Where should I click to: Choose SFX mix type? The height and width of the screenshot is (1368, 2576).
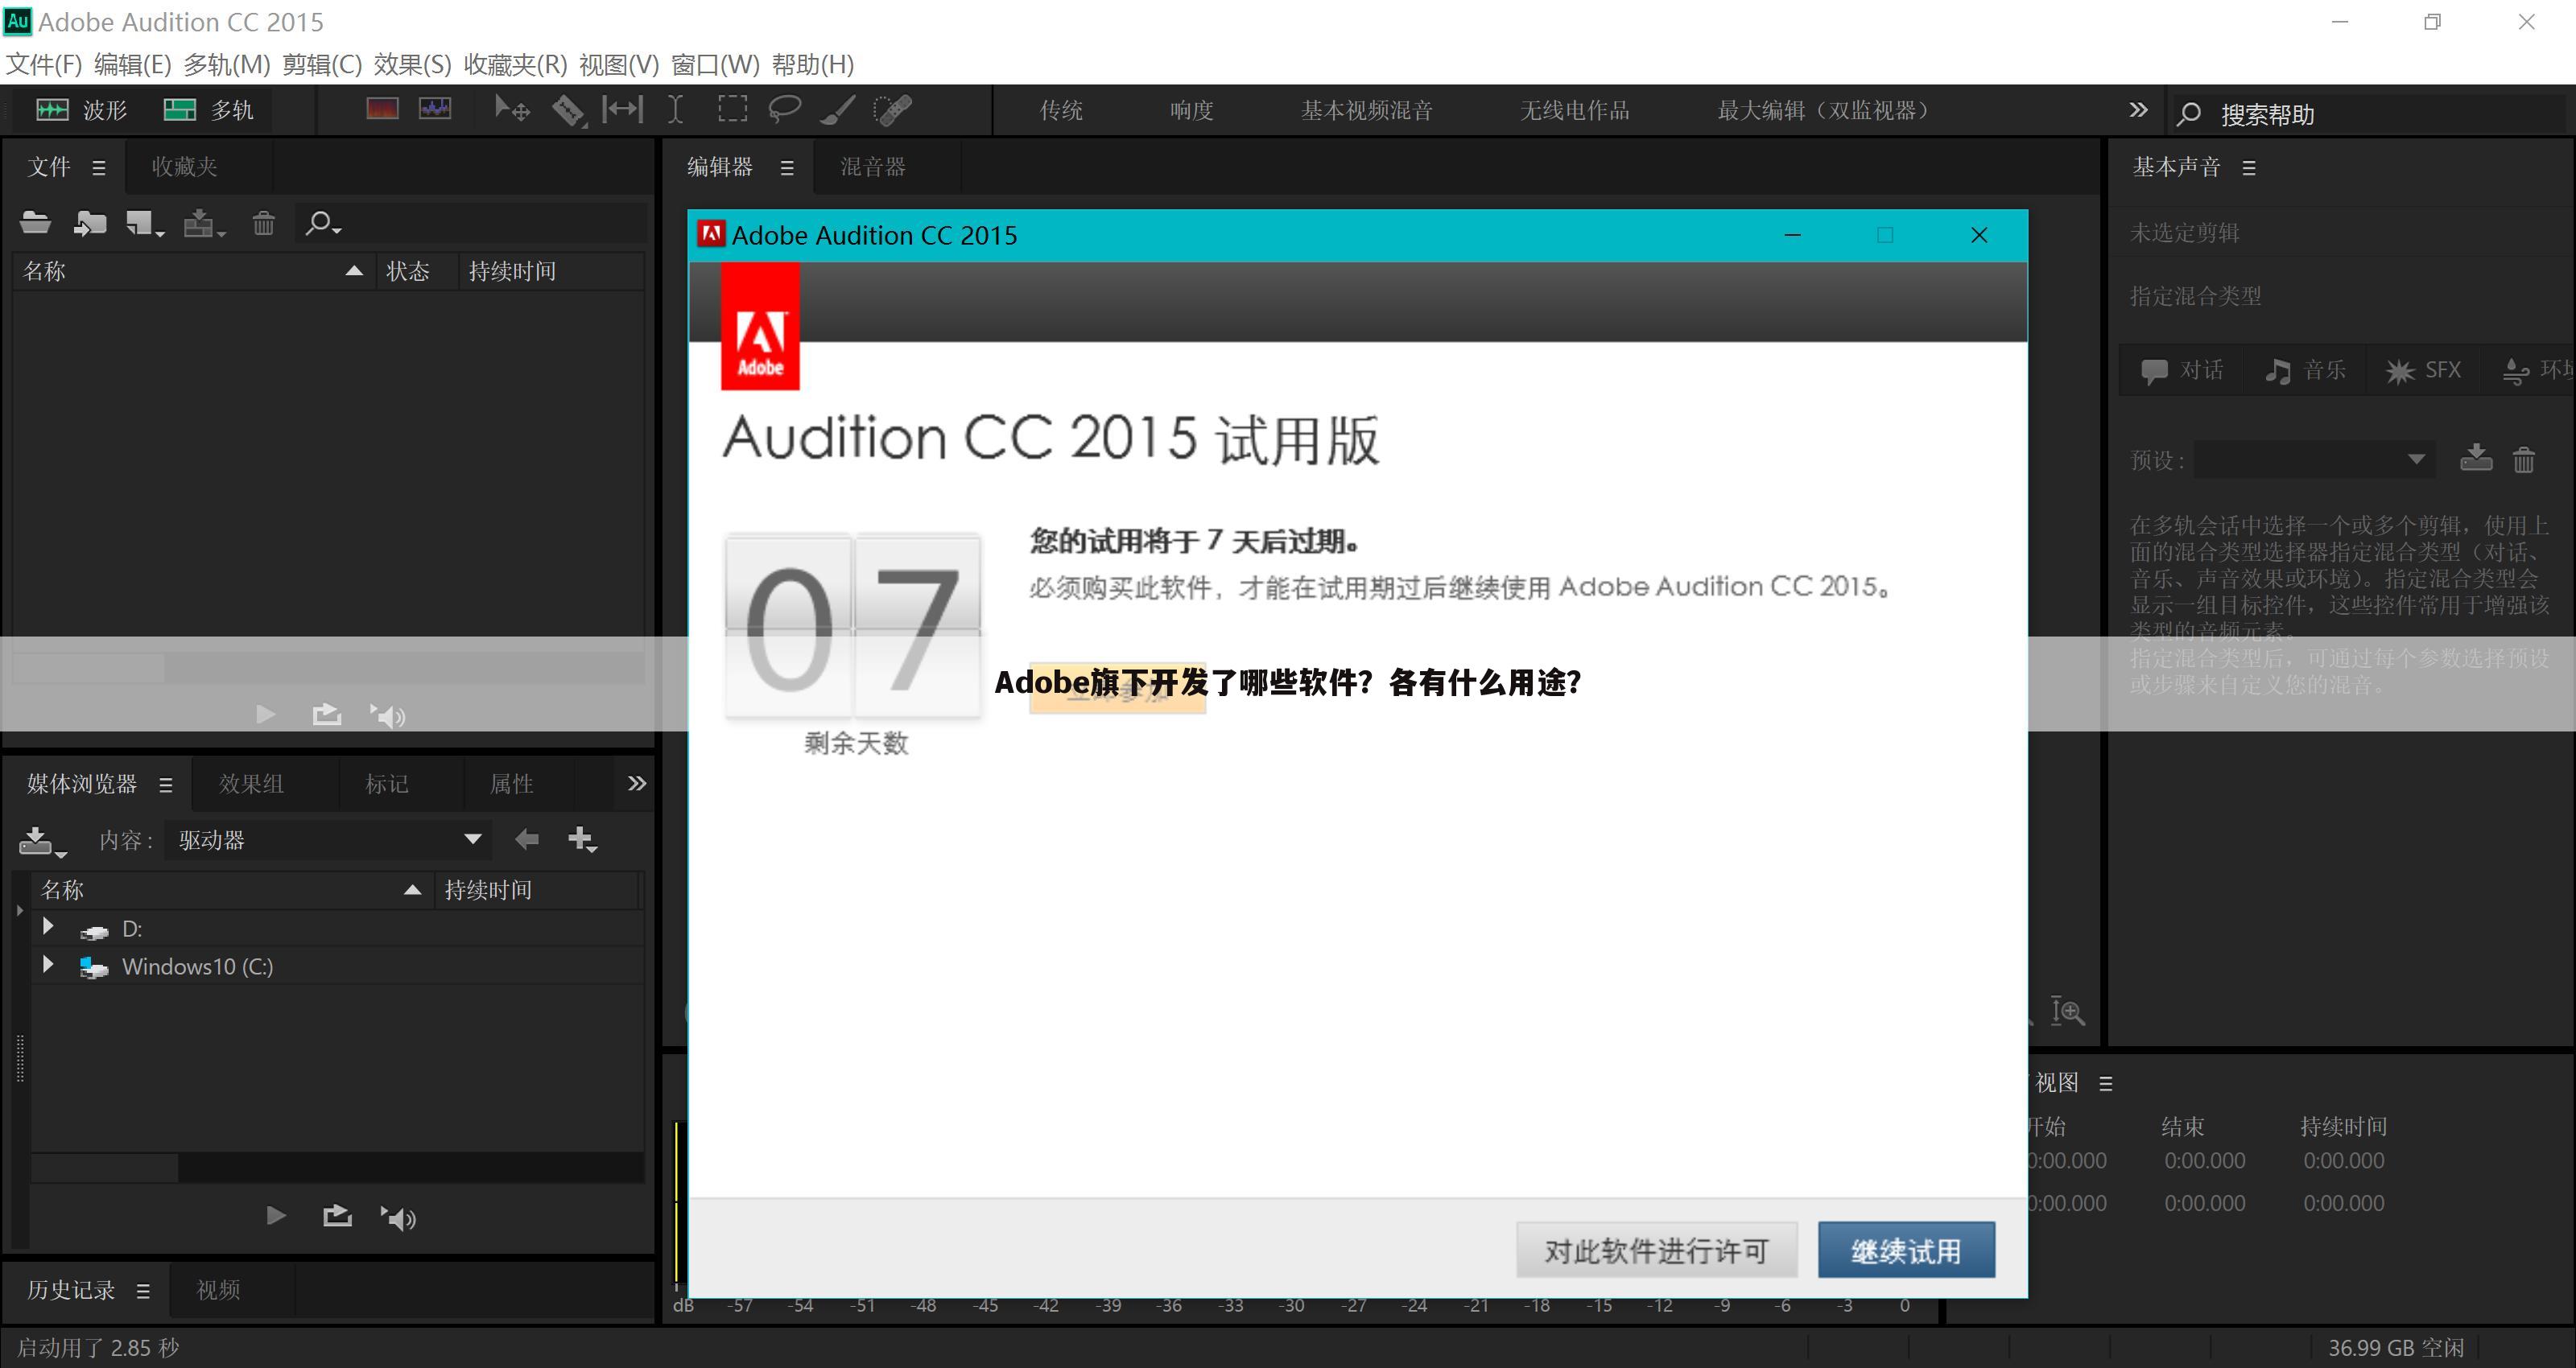(x=2422, y=371)
